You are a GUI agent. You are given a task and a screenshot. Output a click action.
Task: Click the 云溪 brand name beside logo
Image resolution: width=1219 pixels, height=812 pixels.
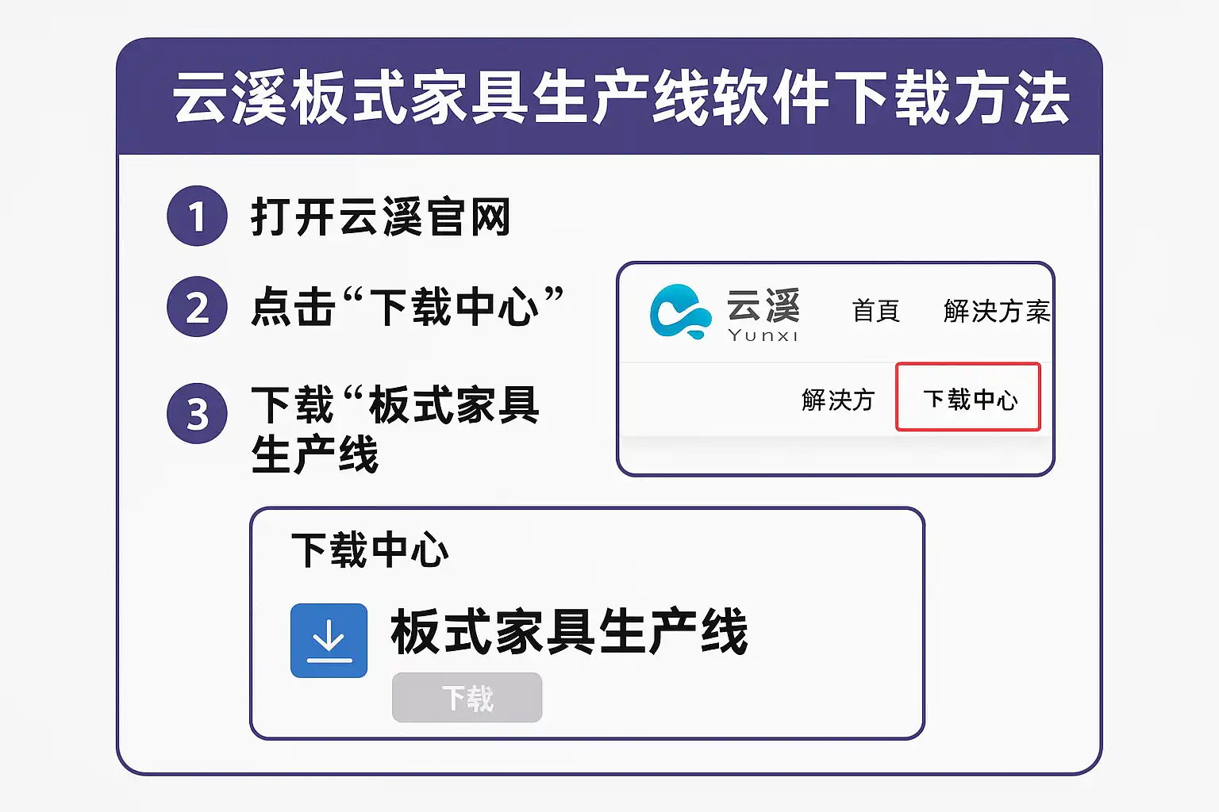(763, 305)
